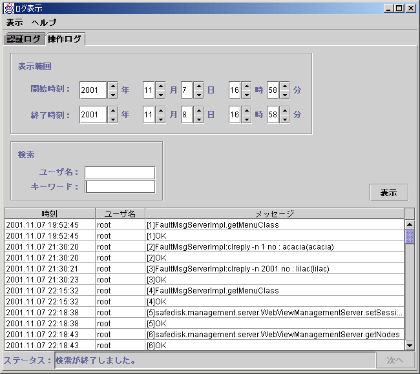This screenshot has height=374, width=420.
Task: Focus the キーワード search field
Action: point(120,186)
